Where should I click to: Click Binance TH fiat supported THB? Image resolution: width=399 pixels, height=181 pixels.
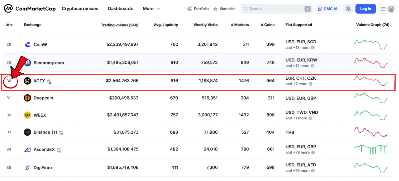[x=290, y=132]
